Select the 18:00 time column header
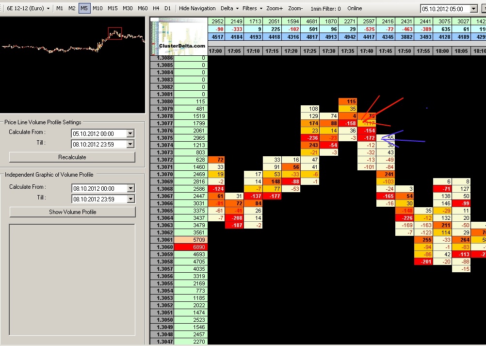 click(x=442, y=51)
